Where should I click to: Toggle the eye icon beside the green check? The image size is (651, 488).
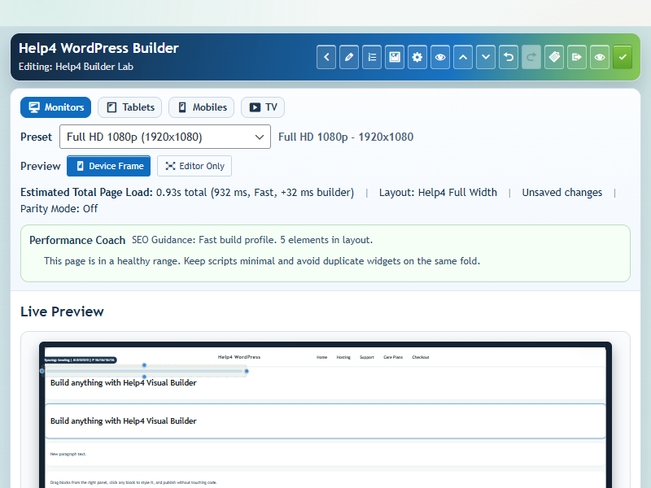600,57
